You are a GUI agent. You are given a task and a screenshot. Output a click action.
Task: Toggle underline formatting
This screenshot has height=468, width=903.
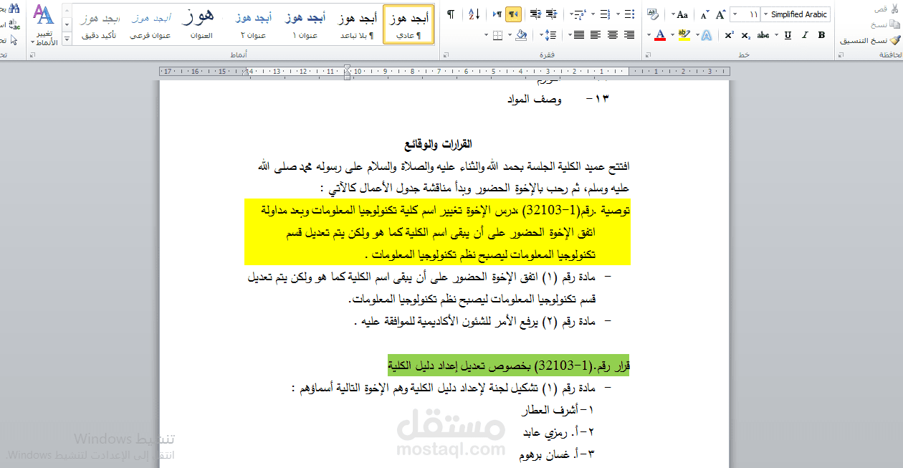pos(787,35)
